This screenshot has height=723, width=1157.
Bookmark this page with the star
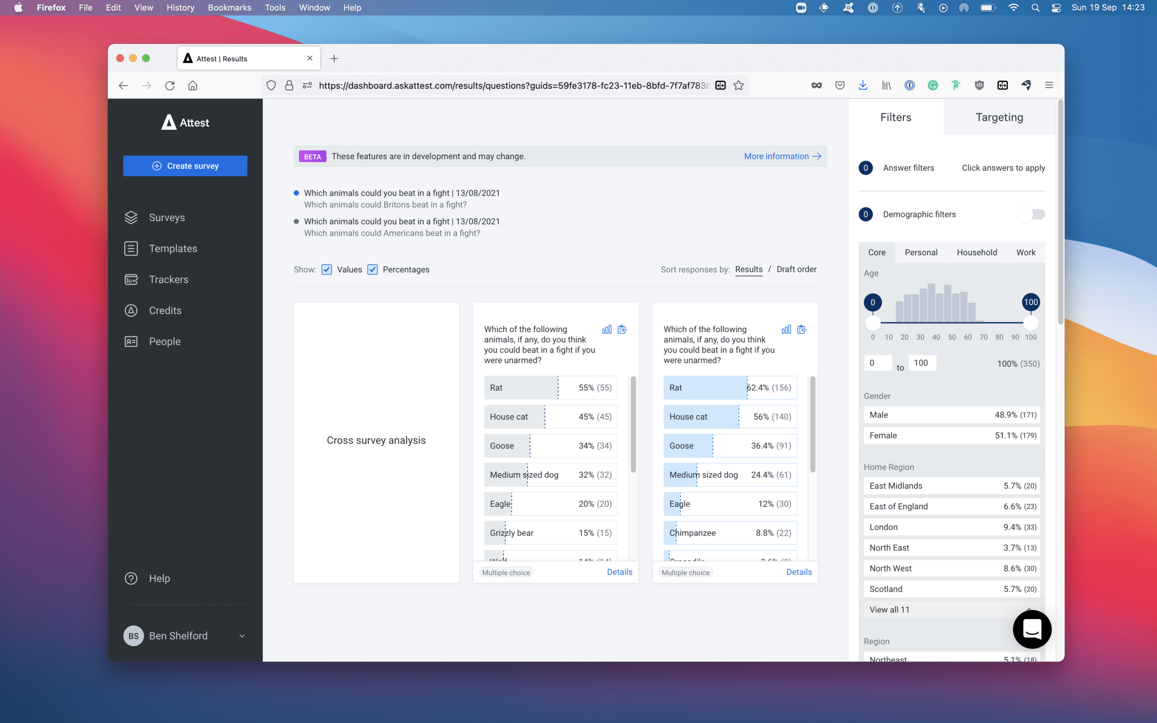pos(738,85)
